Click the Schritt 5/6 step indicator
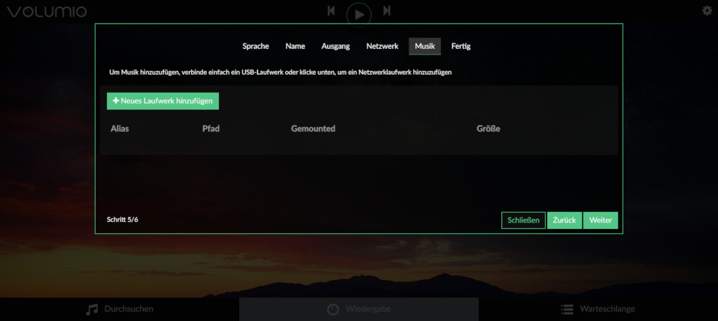 pyautogui.click(x=123, y=219)
